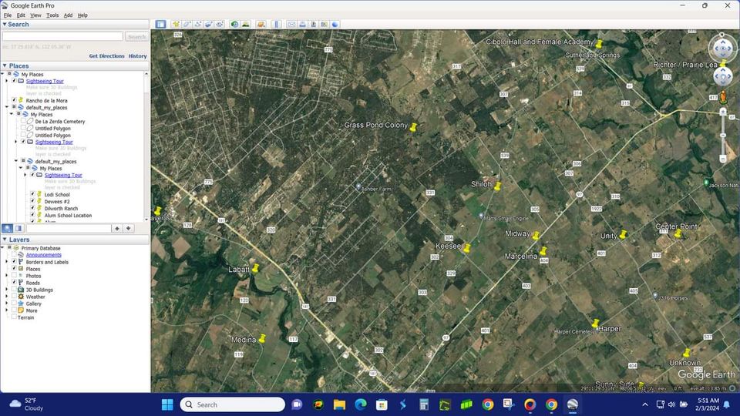Open the planets switcher toolbar icon
Image resolution: width=740 pixels, height=416 pixels.
(x=261, y=24)
